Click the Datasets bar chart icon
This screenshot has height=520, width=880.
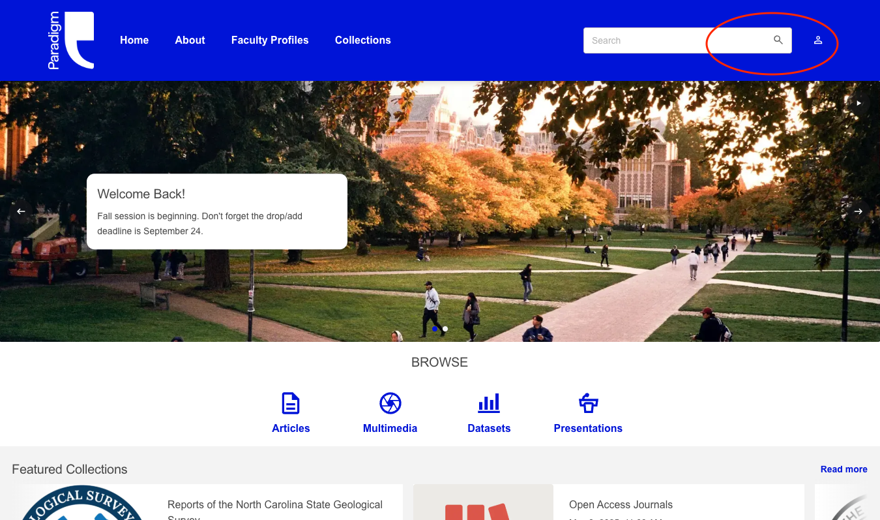coord(489,403)
